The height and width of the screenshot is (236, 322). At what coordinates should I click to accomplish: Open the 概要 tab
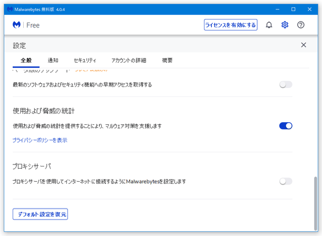coord(167,61)
